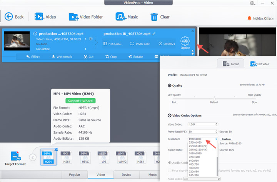Screen dimensions: 277x182
Task: Move item up or down with arrows
Action: coord(193,52)
